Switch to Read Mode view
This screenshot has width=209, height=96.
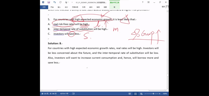(130, 94)
